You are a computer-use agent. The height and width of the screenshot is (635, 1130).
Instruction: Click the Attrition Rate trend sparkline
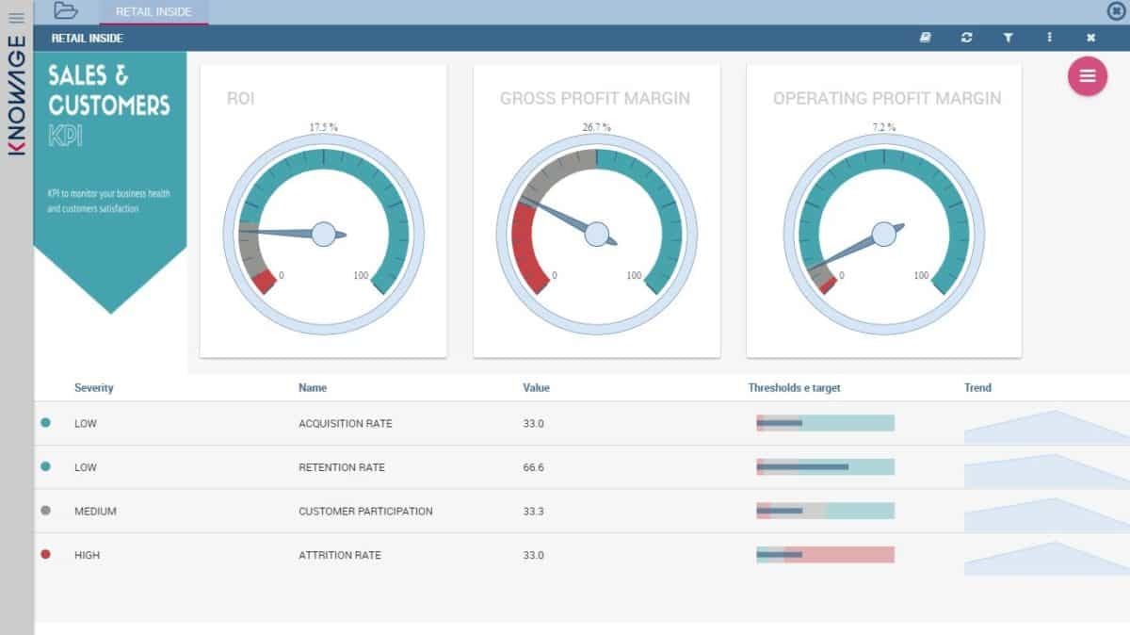[1045, 559]
